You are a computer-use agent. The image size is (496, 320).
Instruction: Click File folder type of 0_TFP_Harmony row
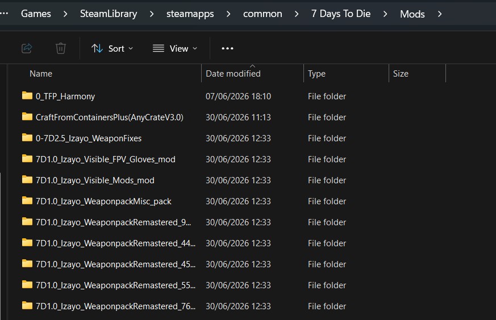(327, 96)
